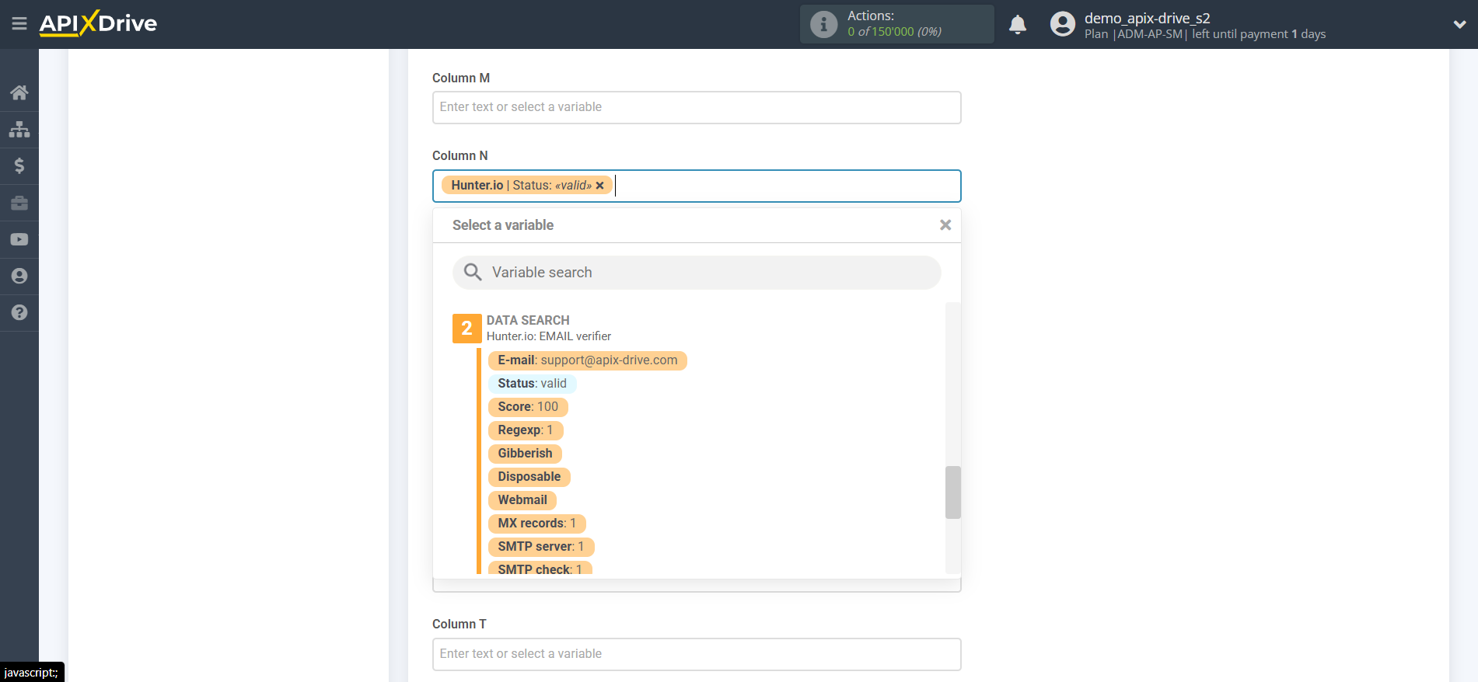This screenshot has height=682, width=1478.
Task: Click the ApiX-Drive logo
Action: point(98,23)
